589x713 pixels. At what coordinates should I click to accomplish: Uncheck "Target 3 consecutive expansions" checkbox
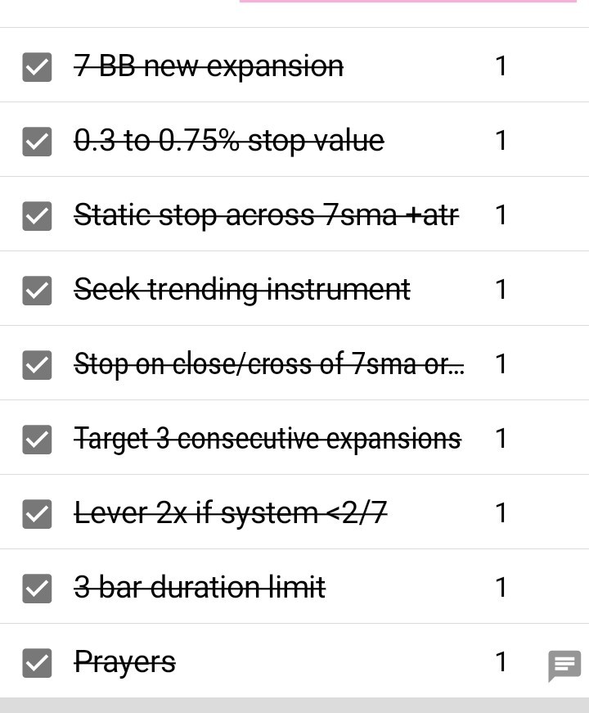(x=37, y=440)
